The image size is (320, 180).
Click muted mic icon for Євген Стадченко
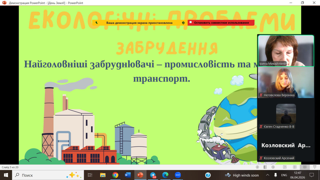(x=261, y=127)
